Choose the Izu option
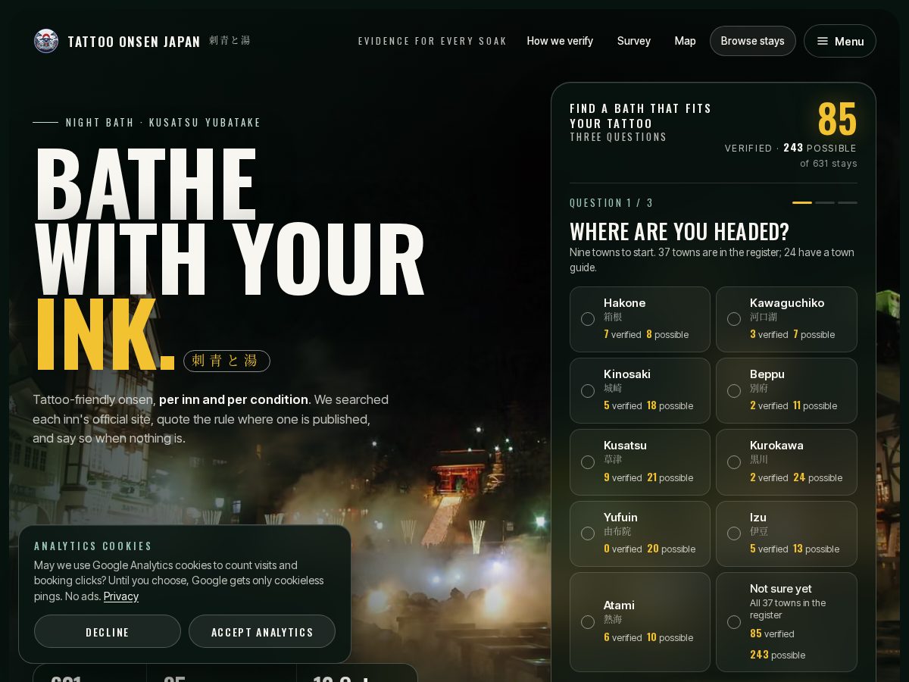This screenshot has width=909, height=682. (x=786, y=533)
